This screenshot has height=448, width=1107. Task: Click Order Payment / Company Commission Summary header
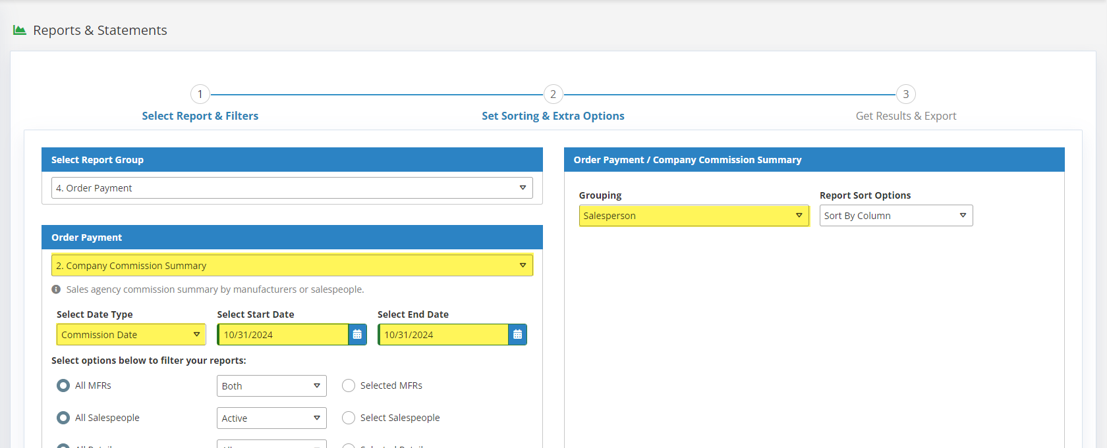tap(814, 160)
